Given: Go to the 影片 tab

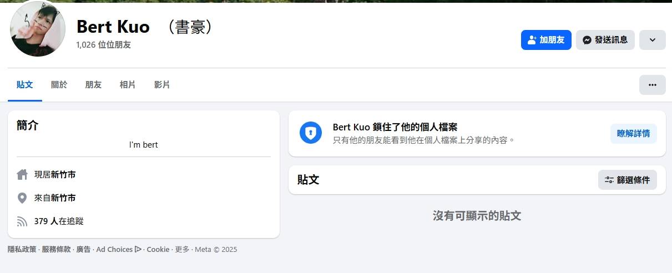Looking at the screenshot, I should pyautogui.click(x=162, y=85).
